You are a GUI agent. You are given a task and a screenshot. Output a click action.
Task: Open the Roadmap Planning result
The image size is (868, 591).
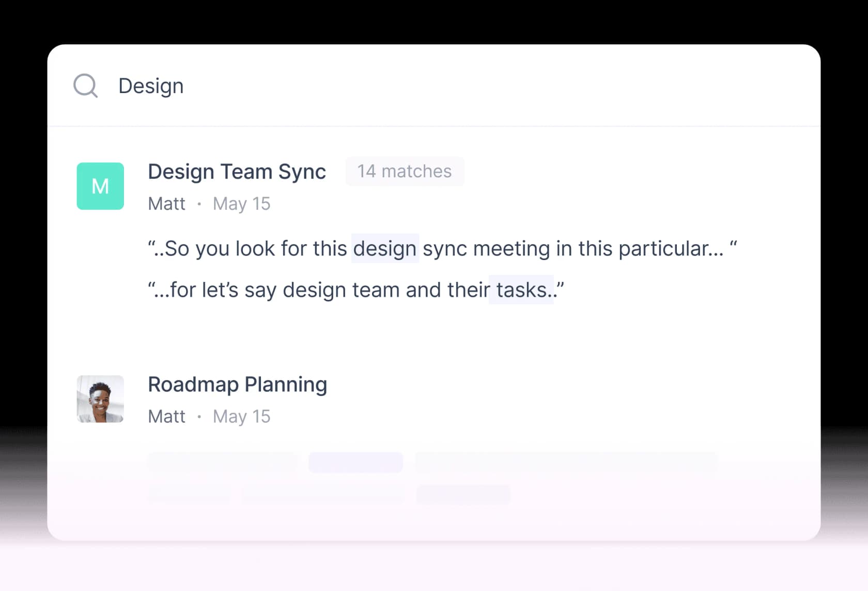[x=237, y=385]
